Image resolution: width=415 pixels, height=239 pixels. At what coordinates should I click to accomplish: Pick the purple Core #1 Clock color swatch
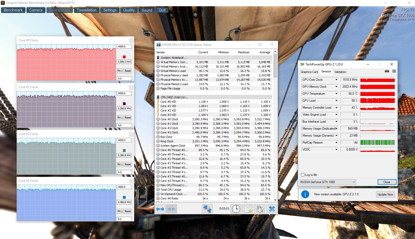124,104
